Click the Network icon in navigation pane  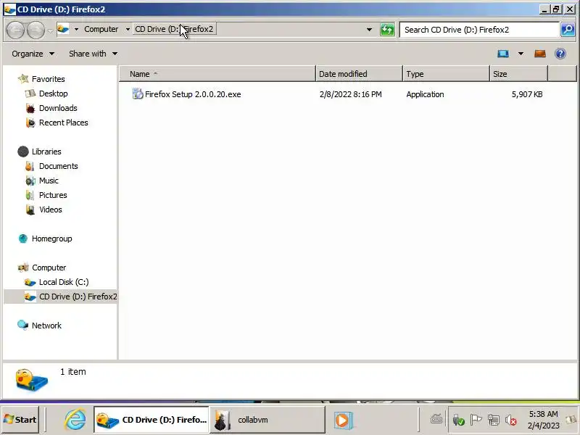(23, 325)
